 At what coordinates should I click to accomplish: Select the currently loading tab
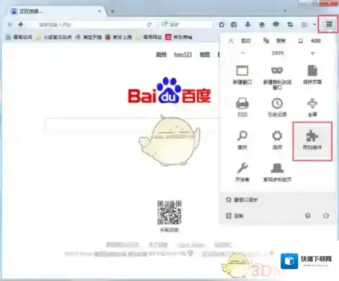tap(57, 11)
